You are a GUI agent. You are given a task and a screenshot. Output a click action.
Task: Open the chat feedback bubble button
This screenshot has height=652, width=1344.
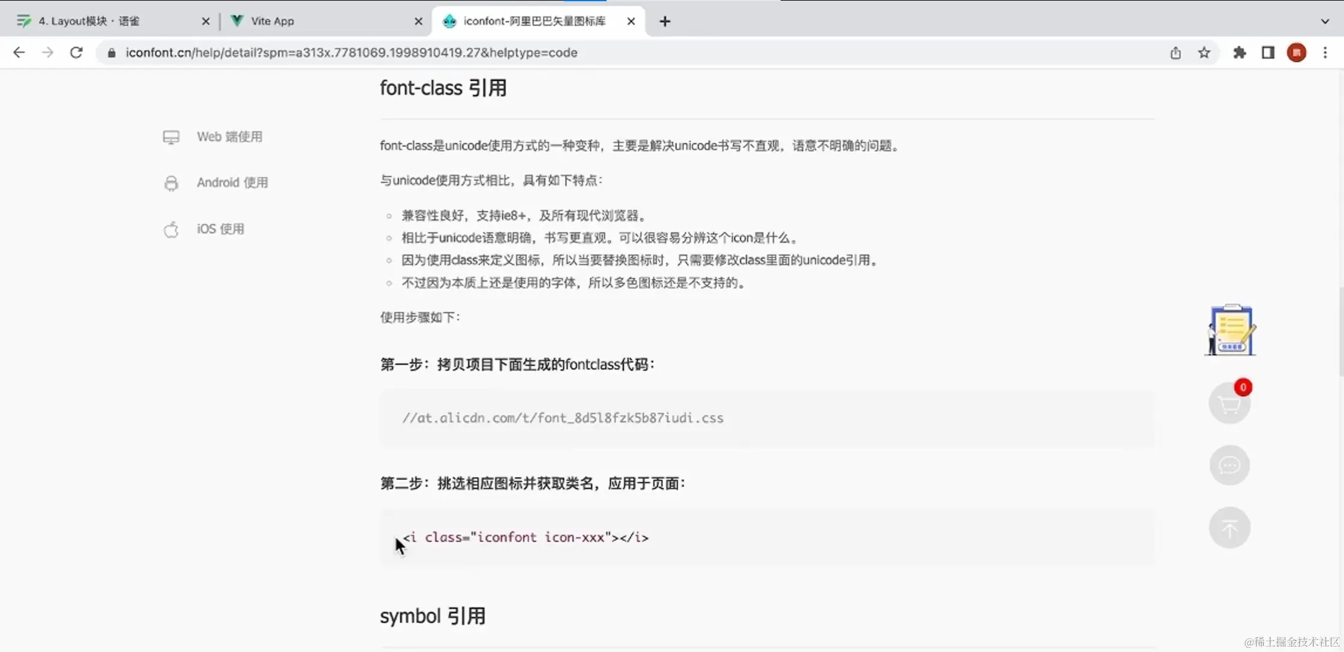point(1229,465)
